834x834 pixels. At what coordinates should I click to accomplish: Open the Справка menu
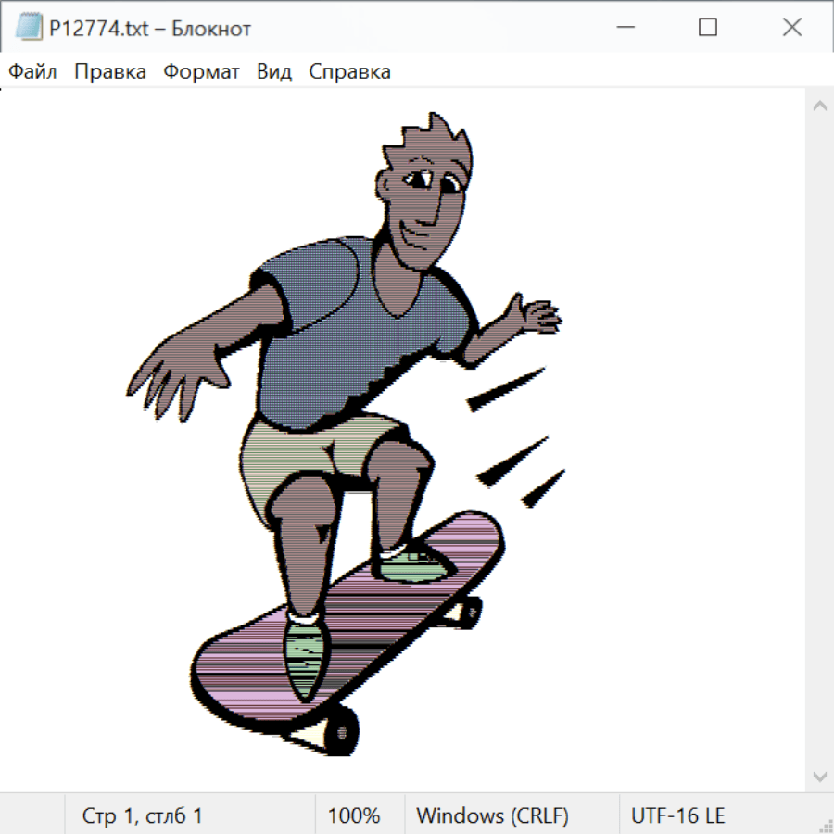pos(349,71)
